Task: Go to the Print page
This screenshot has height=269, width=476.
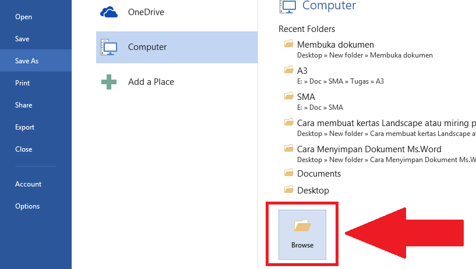Action: (36, 83)
